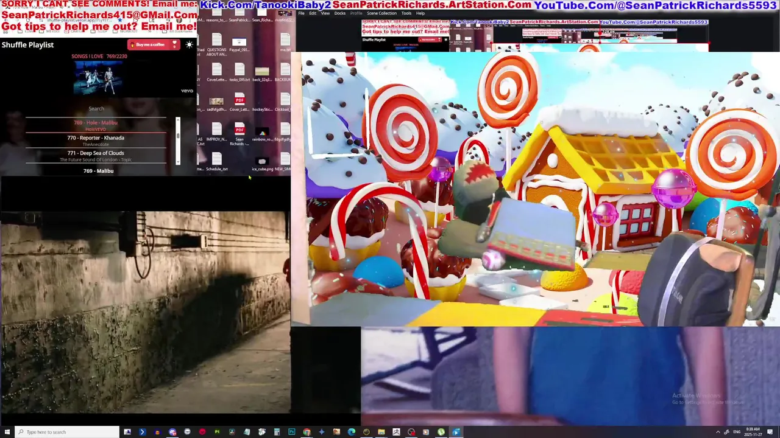Click the music video thumbnail in Shuffle Playlist

(97, 77)
